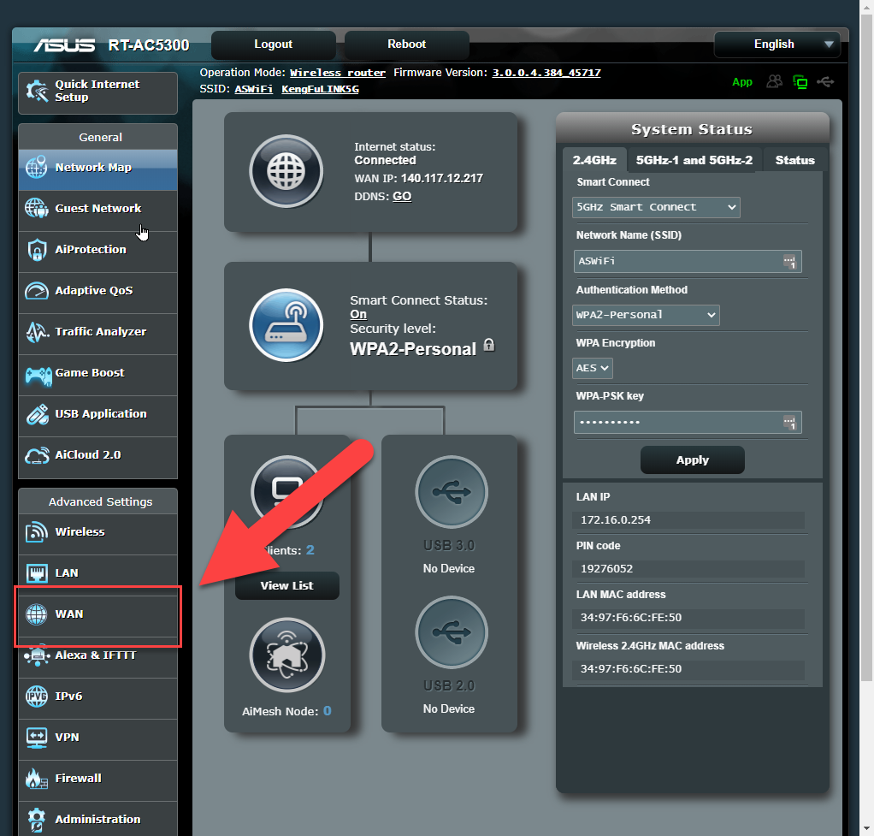Click the PIN code value 19276052
The image size is (874, 836).
pyautogui.click(x=606, y=569)
